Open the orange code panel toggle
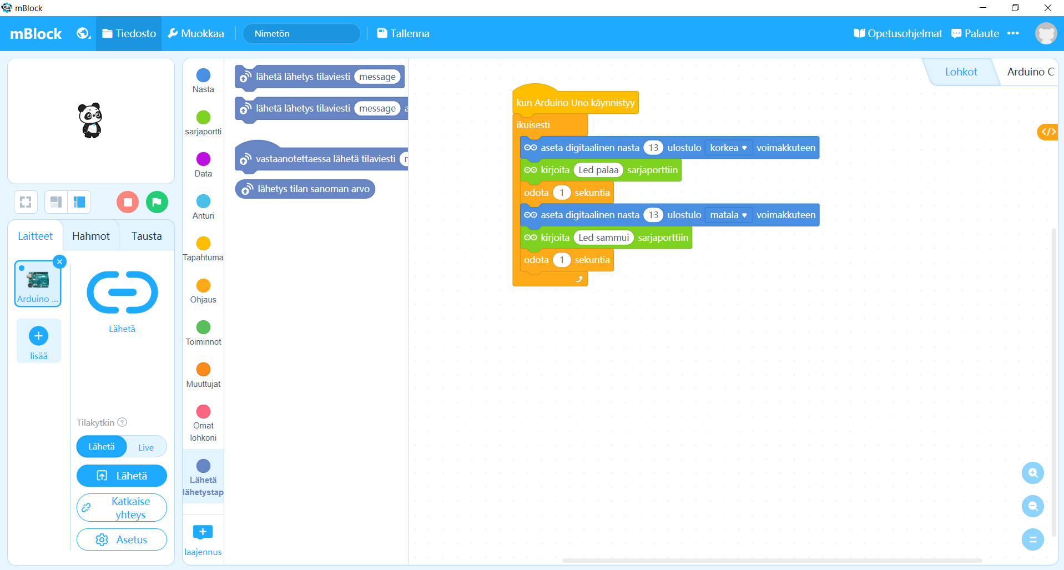1064x570 pixels. pyautogui.click(x=1047, y=132)
